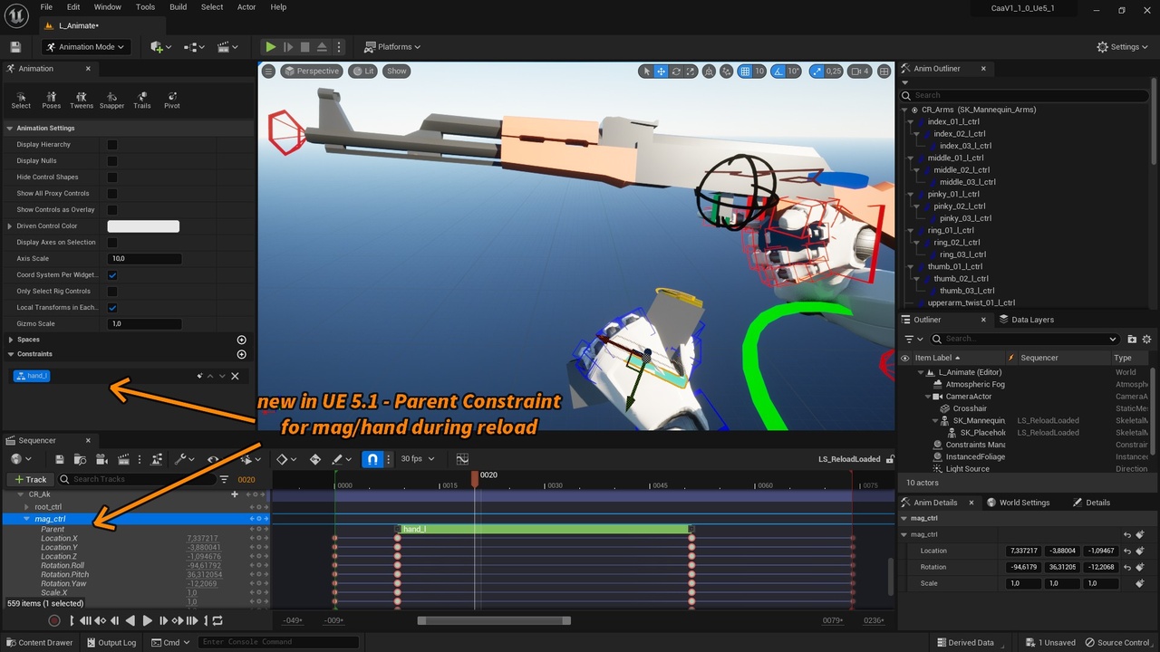Screen dimensions: 1160x652
Task: Toggle the Sequencer snapping magnet icon
Action: (x=372, y=459)
